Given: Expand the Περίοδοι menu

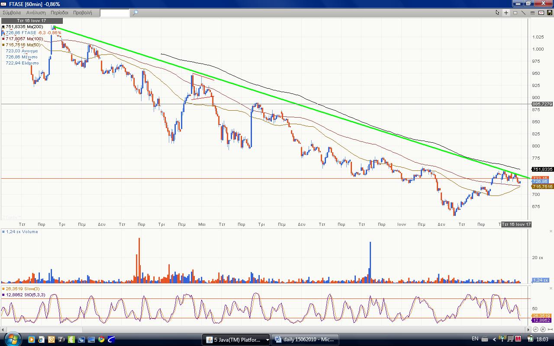Looking at the screenshot, I should click(x=60, y=13).
